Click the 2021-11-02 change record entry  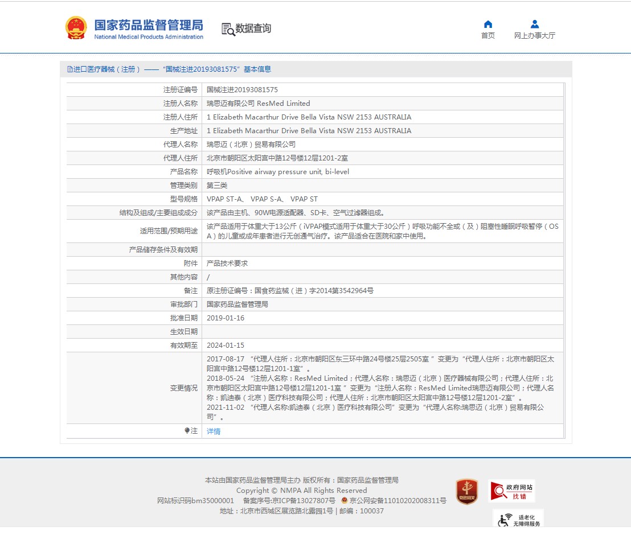pos(375,412)
